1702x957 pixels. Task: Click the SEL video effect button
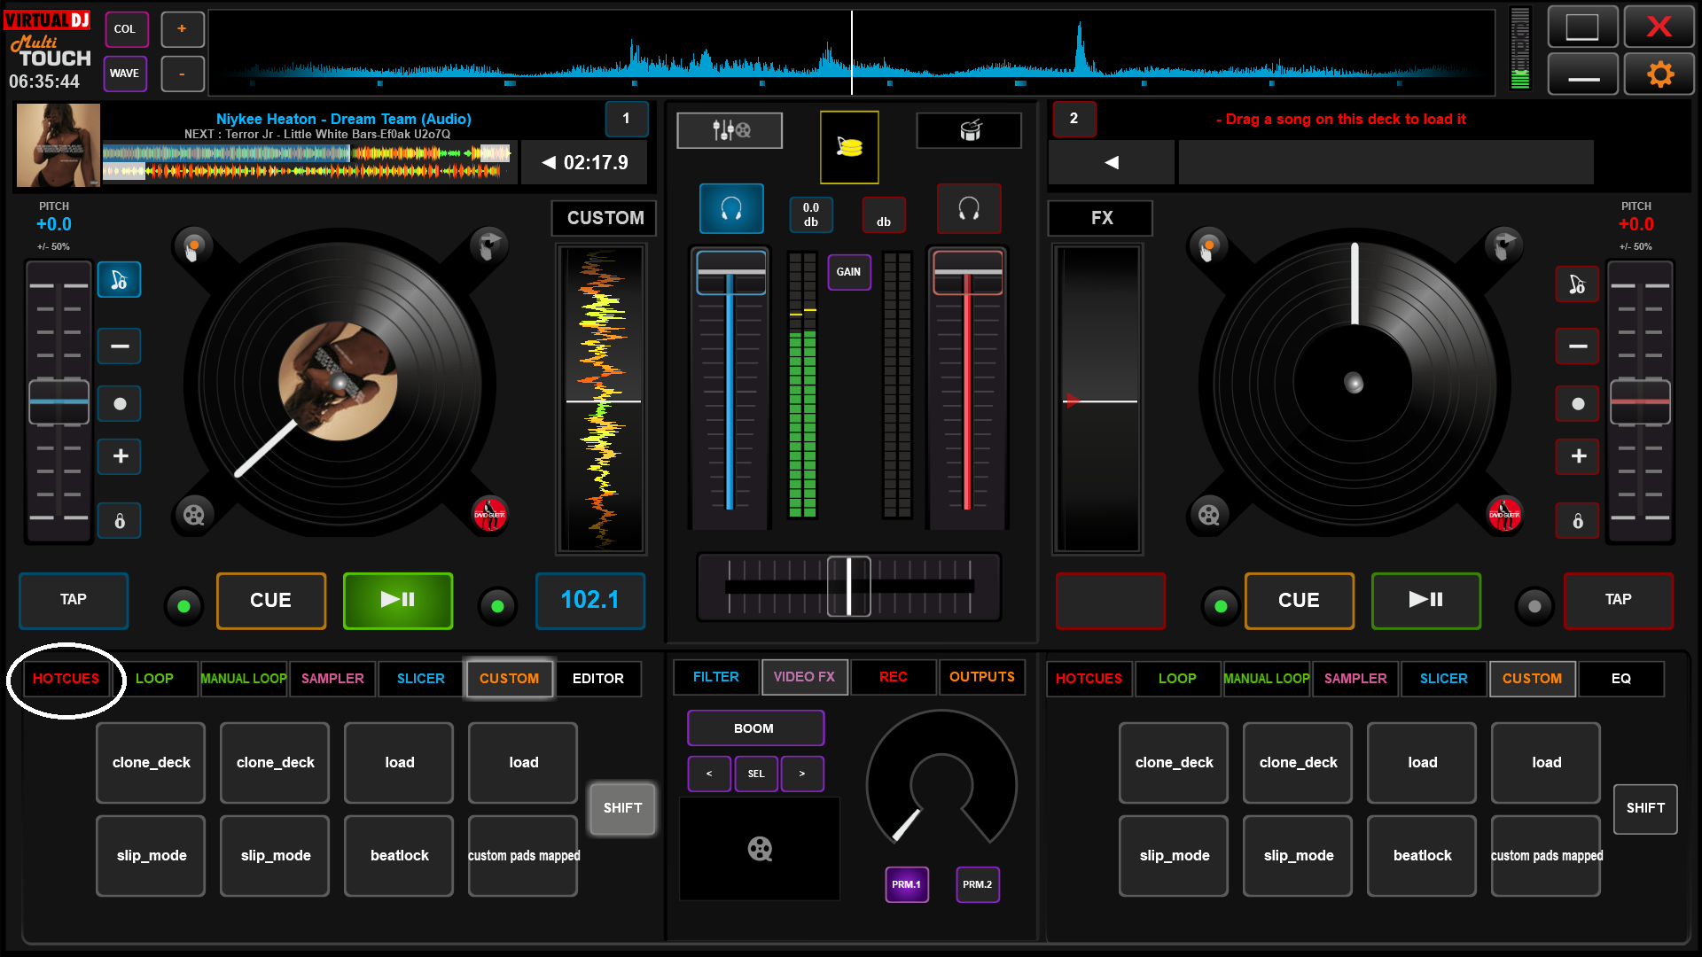[756, 774]
